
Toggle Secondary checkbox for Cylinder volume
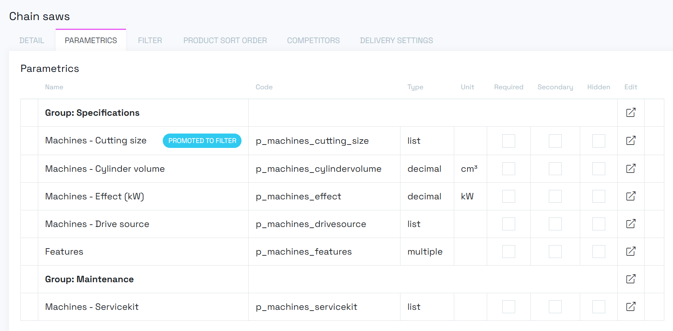click(555, 169)
